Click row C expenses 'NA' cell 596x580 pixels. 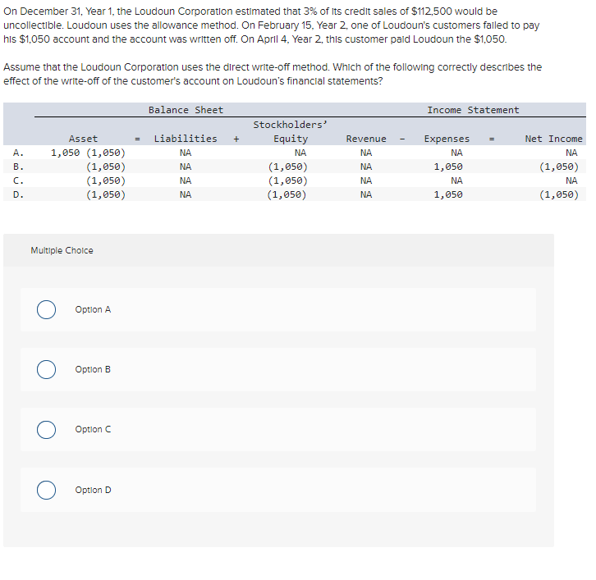pyautogui.click(x=457, y=180)
